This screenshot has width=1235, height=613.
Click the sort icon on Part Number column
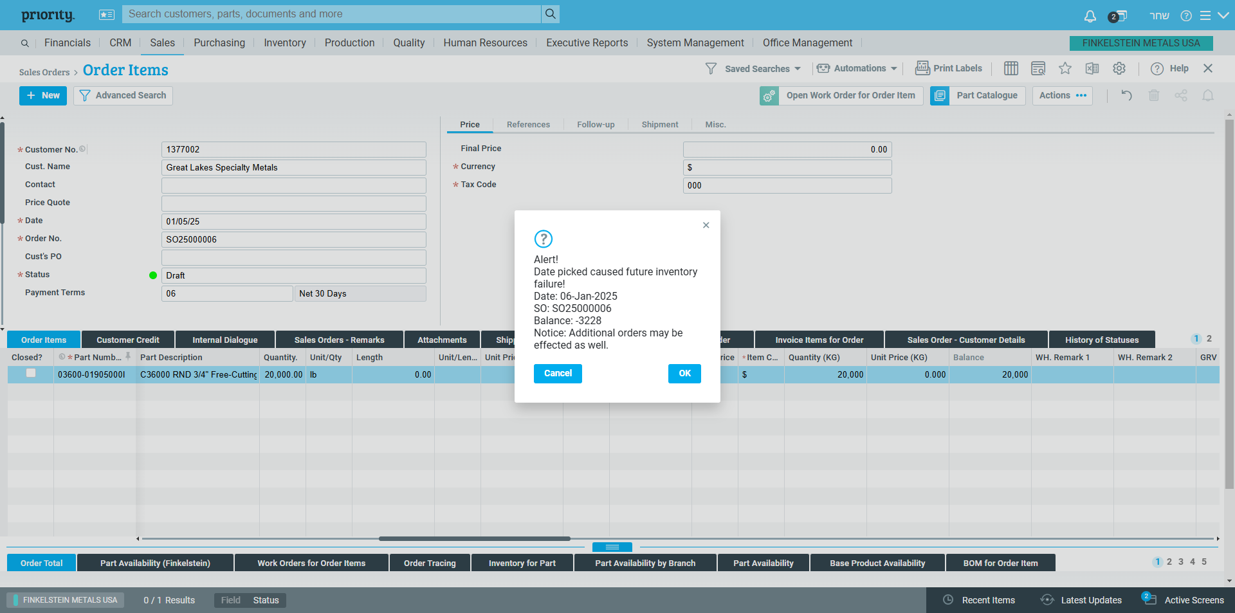pos(62,357)
